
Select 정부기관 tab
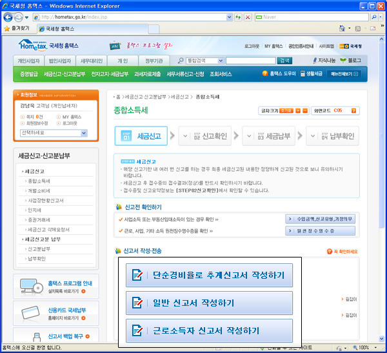(154, 61)
